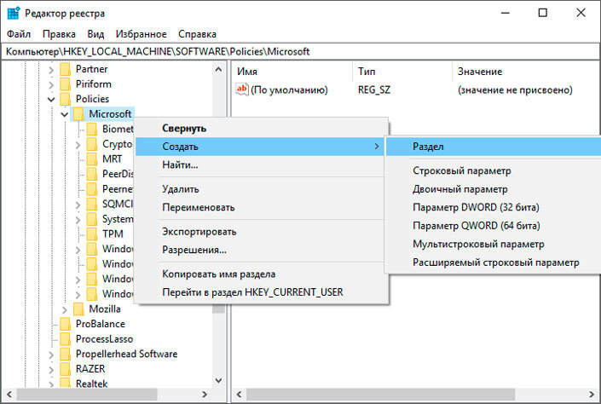Open the Правка menu

[59, 34]
